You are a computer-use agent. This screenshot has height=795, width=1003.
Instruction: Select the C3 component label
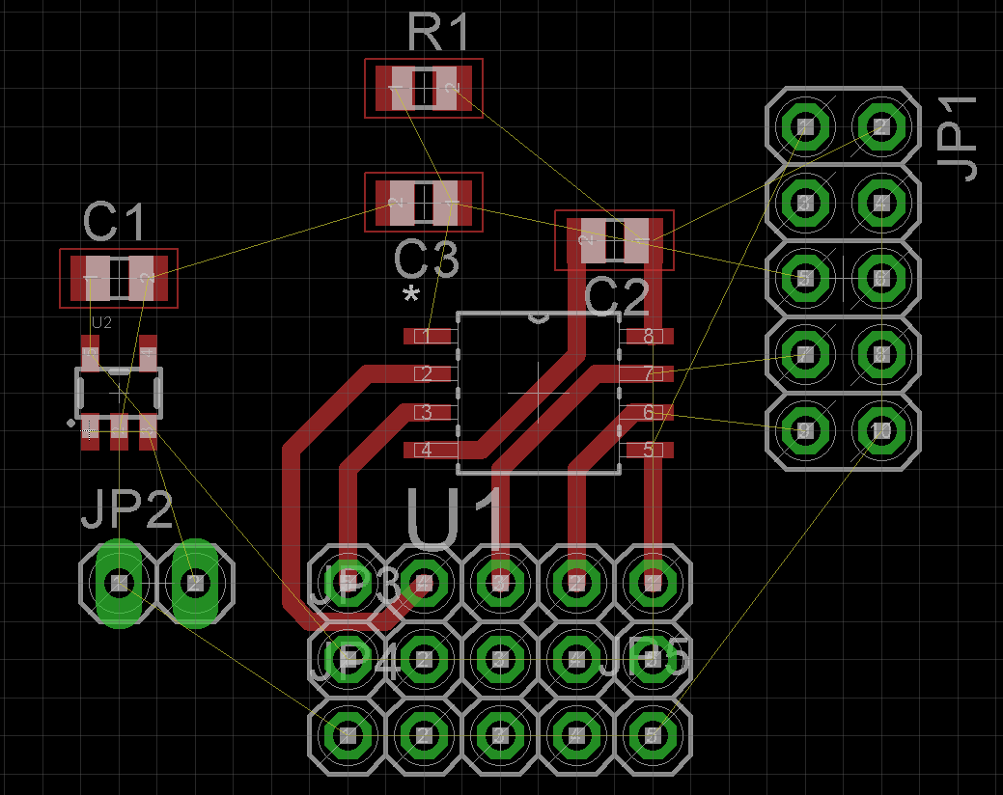(426, 259)
